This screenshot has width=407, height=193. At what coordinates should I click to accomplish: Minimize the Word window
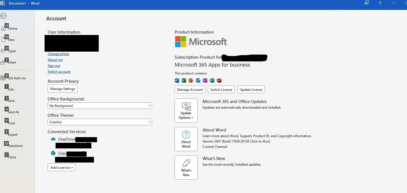pyautogui.click(x=394, y=3)
